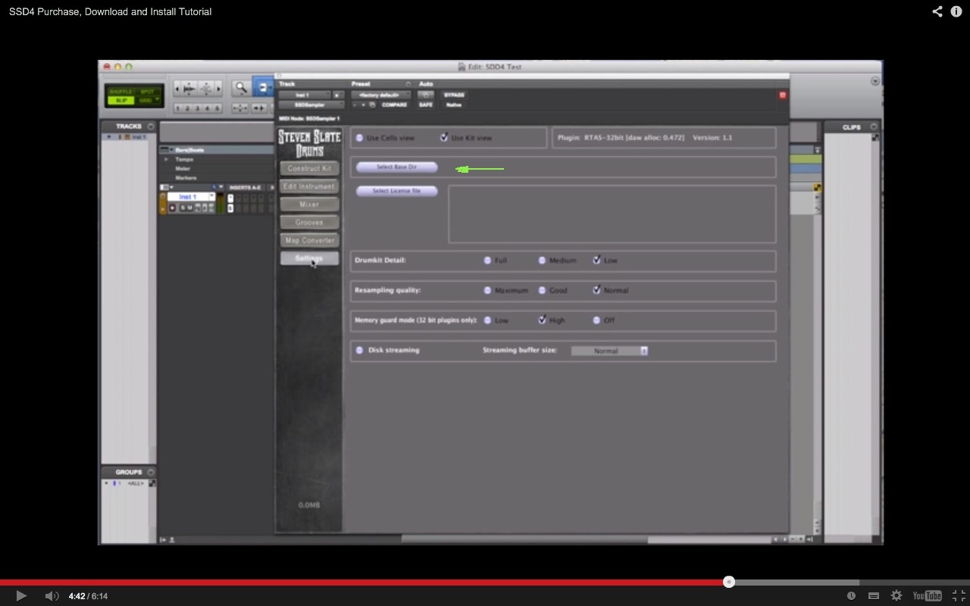Set Drumkit Detail to Medium
The height and width of the screenshot is (606, 970).
pos(542,260)
